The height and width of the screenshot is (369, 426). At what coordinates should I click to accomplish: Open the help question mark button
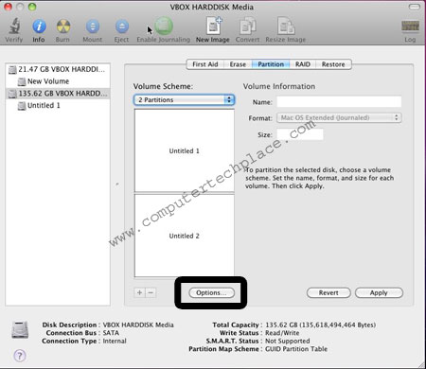click(20, 356)
